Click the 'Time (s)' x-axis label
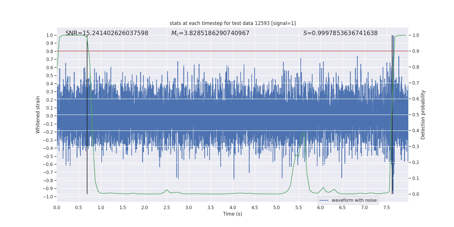Image resolution: width=454 pixels, height=227 pixels. [x=232, y=214]
